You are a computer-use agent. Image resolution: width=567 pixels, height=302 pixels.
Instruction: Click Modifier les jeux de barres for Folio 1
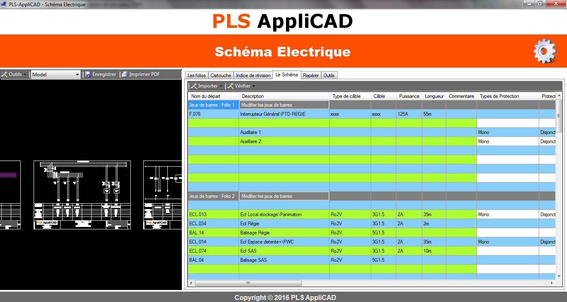(x=284, y=105)
